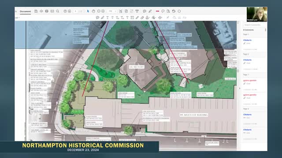The width and height of the screenshot is (282, 158).
Task: Collapse comments panel with side arrow
Action: 240,88
